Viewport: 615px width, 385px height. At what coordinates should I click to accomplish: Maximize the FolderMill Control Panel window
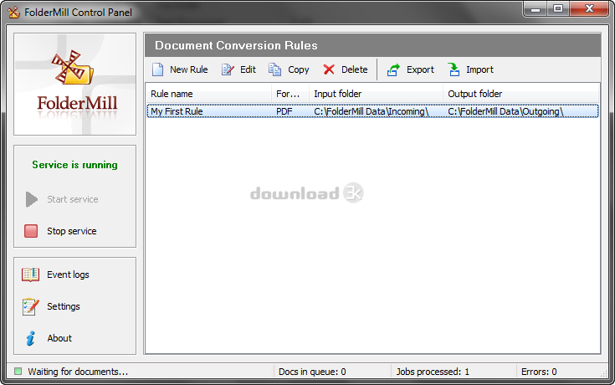coord(558,8)
